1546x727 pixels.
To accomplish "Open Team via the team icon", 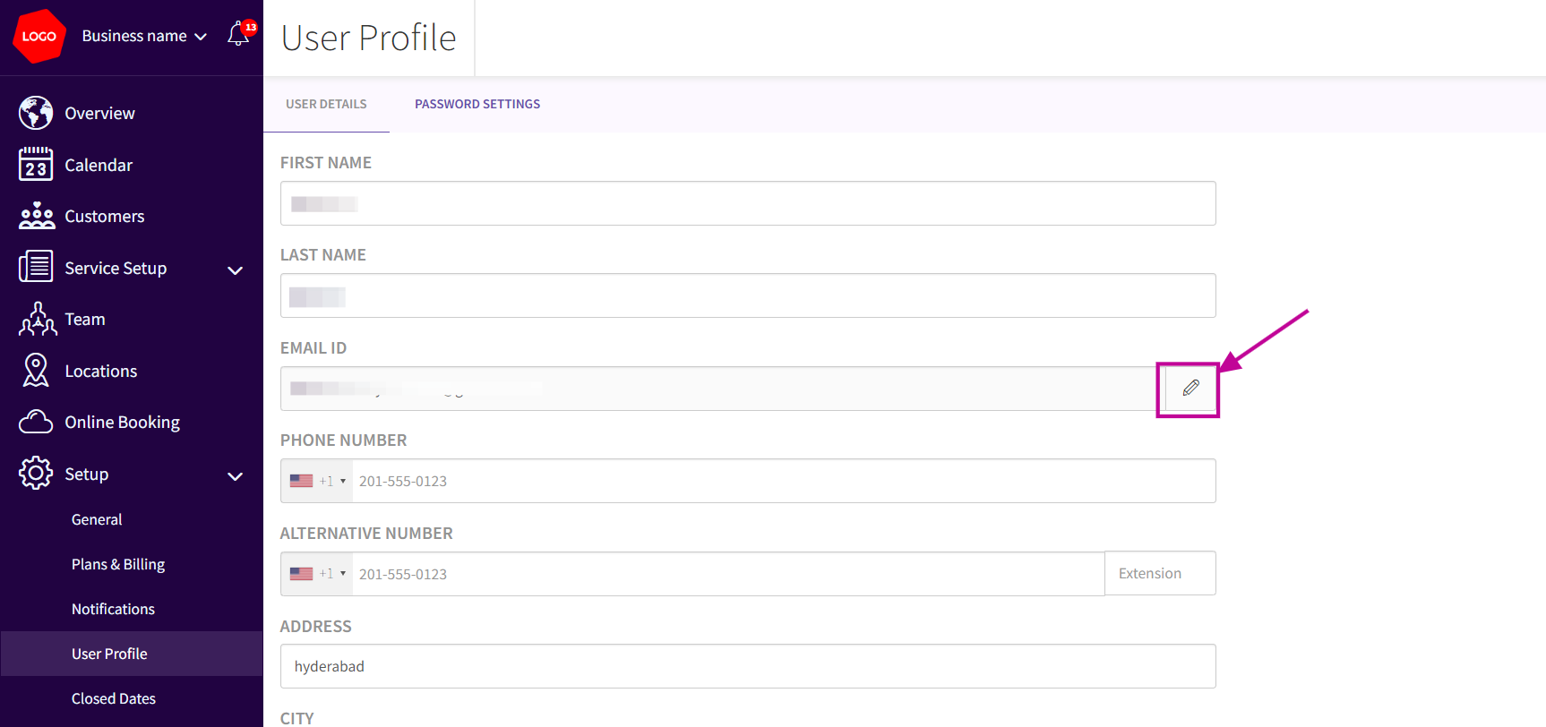I will (38, 320).
